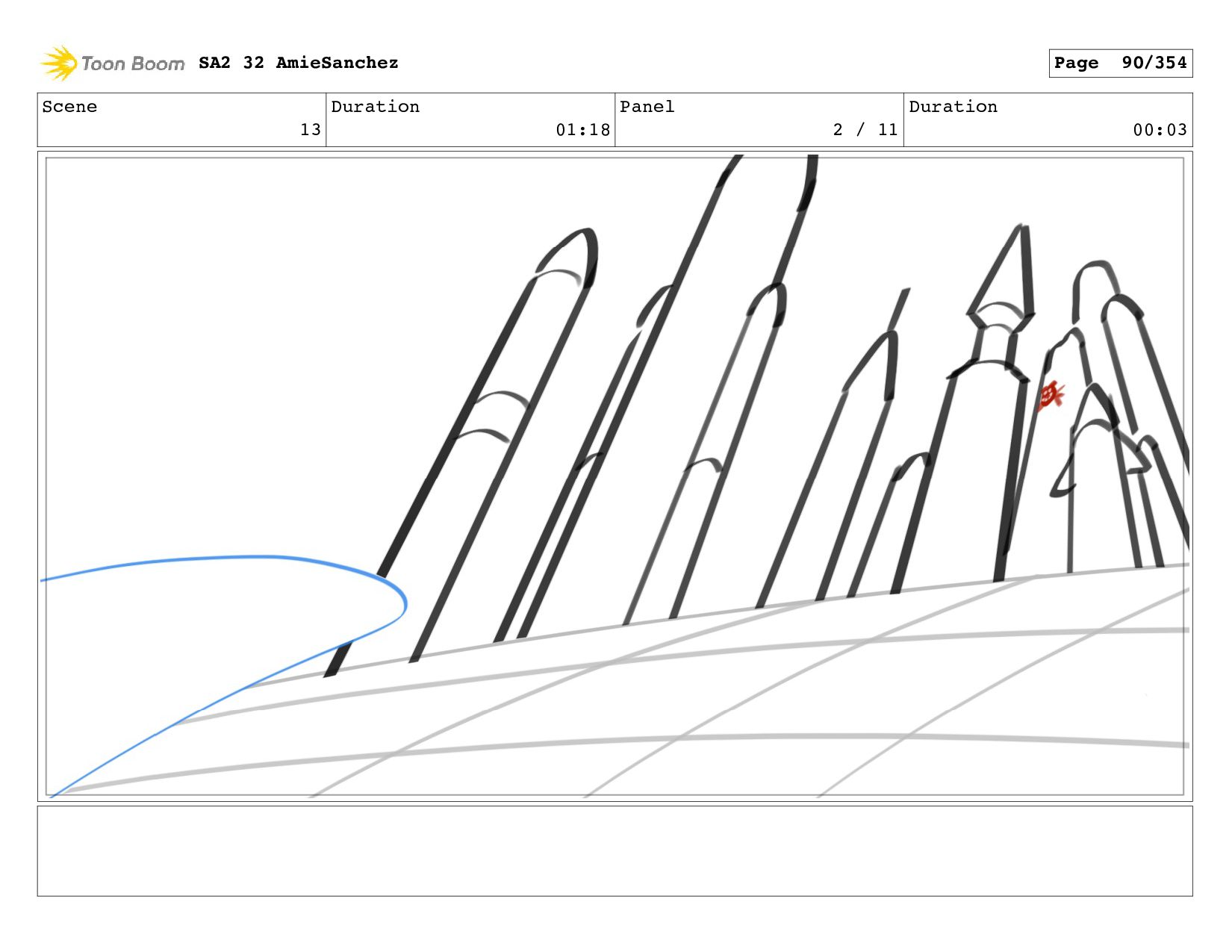Viewport: 1232px width, 952px height.
Task: Select the scene number '13'
Action: [311, 130]
